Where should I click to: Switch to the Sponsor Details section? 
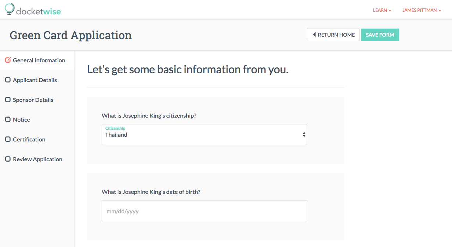(x=33, y=100)
